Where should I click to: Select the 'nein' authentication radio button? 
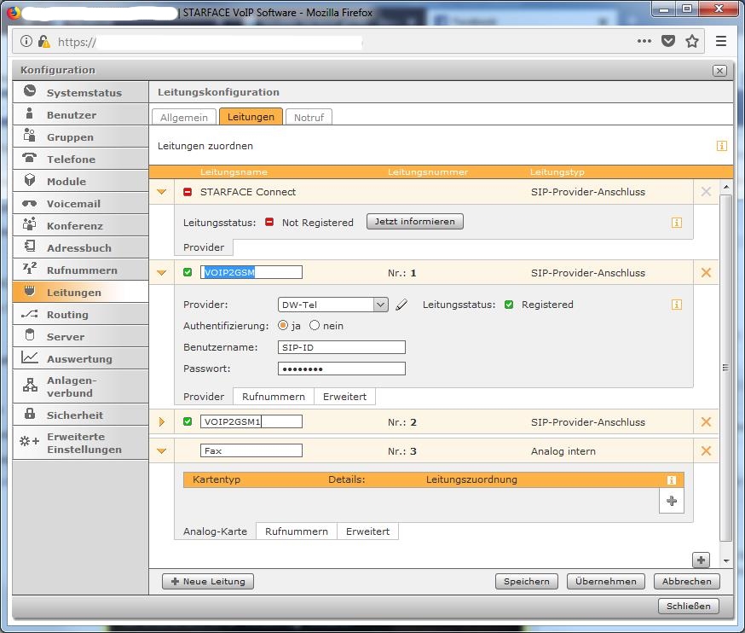(x=315, y=325)
